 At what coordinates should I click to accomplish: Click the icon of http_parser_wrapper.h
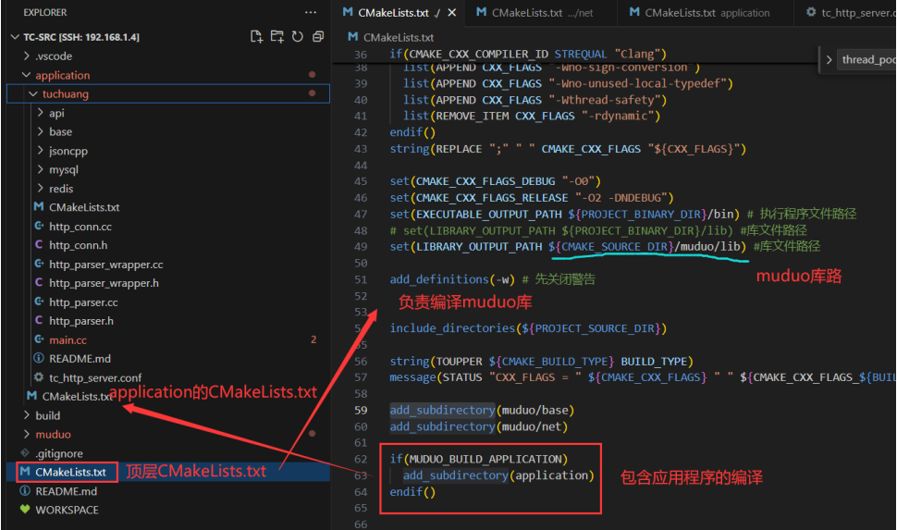pos(38,282)
